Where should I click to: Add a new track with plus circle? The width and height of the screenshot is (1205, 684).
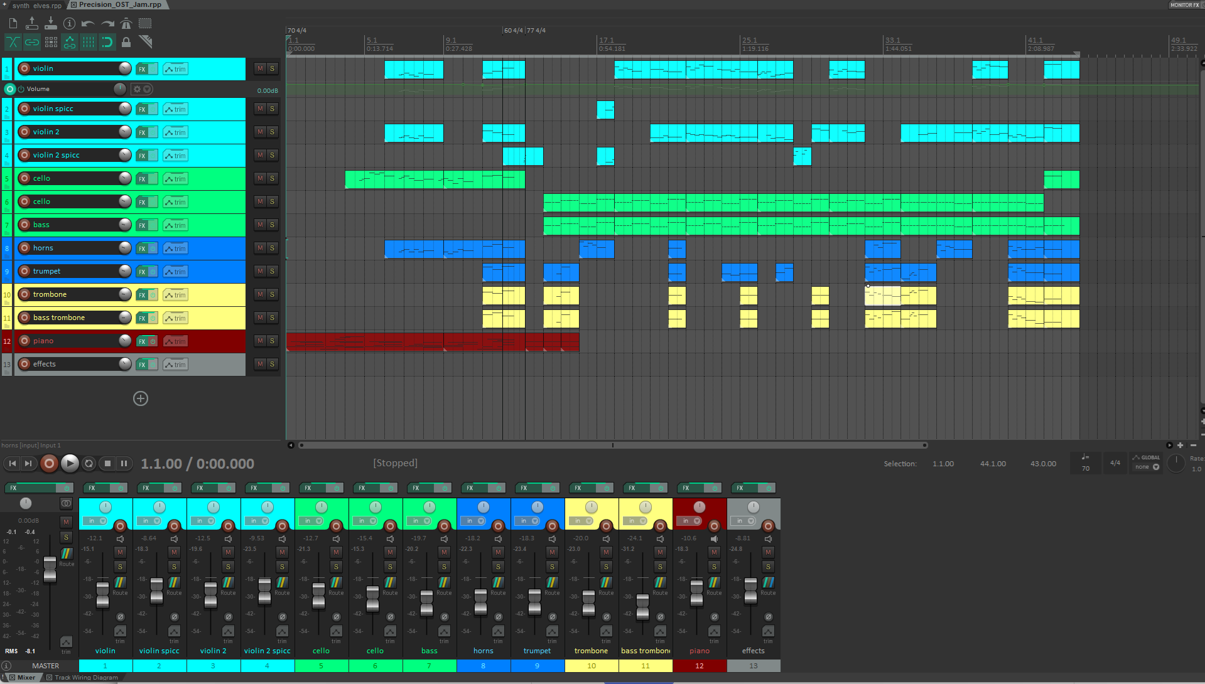[141, 398]
